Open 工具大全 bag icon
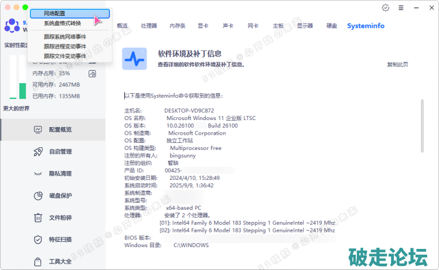 click(x=38, y=262)
